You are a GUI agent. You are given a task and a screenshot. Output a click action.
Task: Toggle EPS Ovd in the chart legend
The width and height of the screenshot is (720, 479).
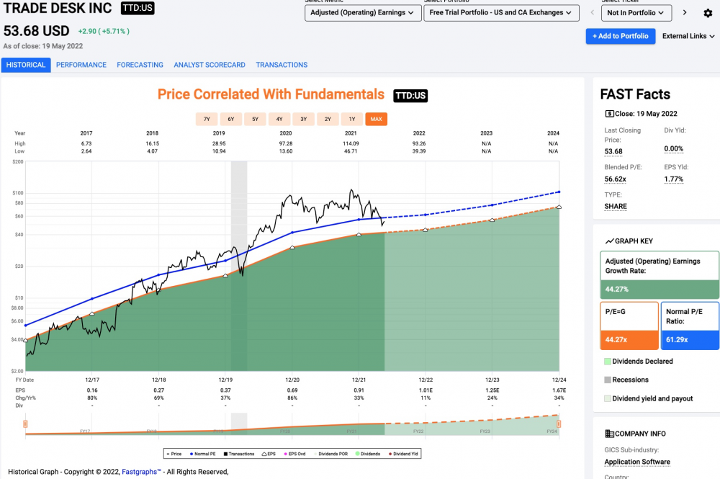point(294,454)
